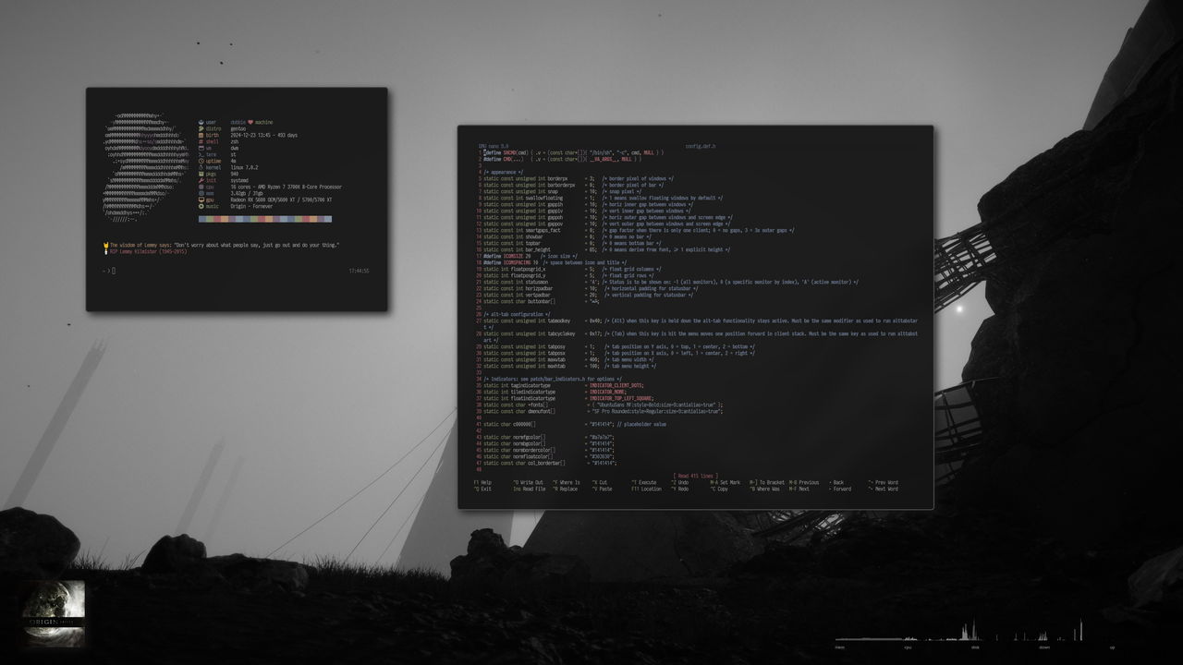Screen dimensions: 1183x665
Task: Click the 'cpu' label under the graph
Action: [908, 647]
